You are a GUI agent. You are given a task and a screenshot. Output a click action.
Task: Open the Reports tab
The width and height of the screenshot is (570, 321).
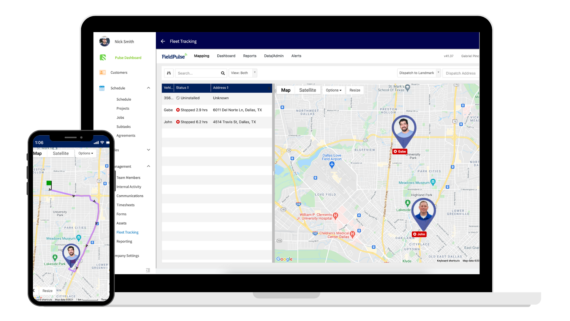(249, 56)
